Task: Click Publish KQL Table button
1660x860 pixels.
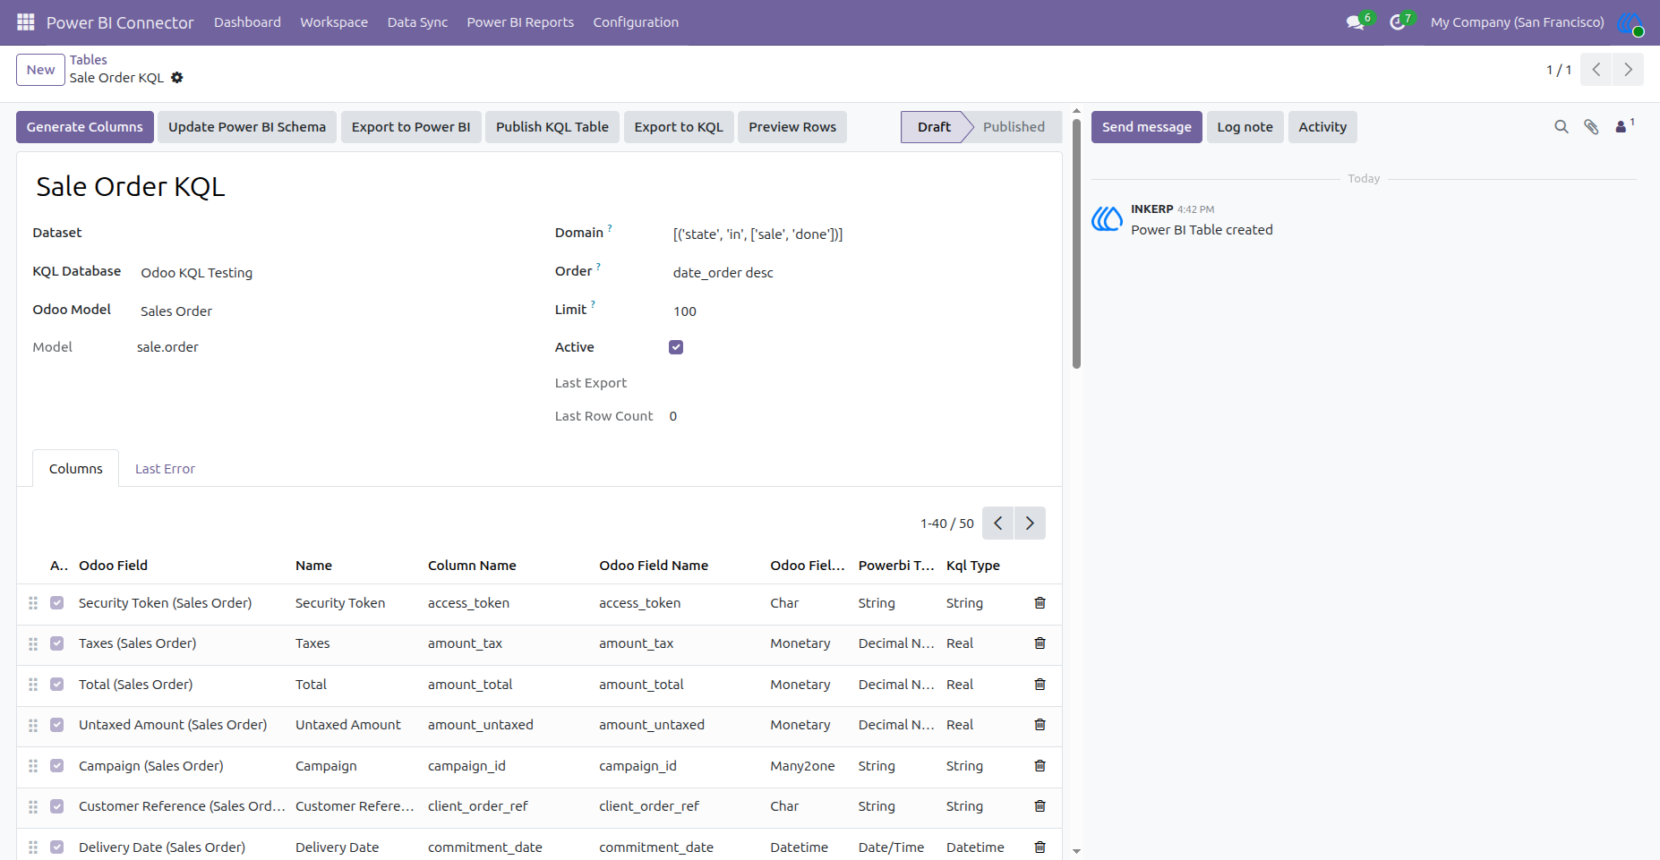Action: click(552, 127)
